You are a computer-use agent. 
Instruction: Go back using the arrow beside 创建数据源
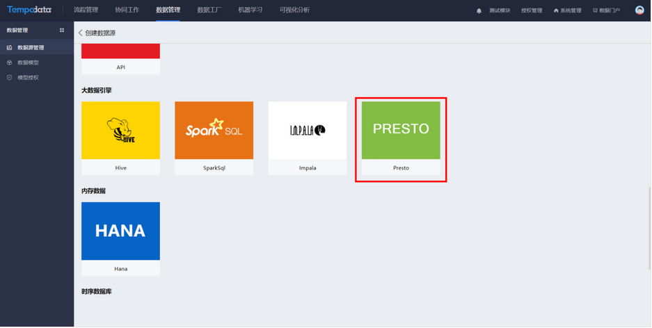(x=80, y=33)
